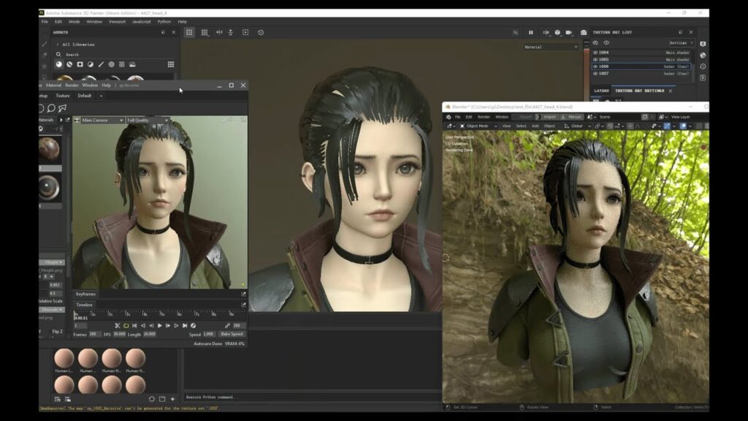Filter assets by brushes icon
748x421 pixels.
(x=101, y=64)
